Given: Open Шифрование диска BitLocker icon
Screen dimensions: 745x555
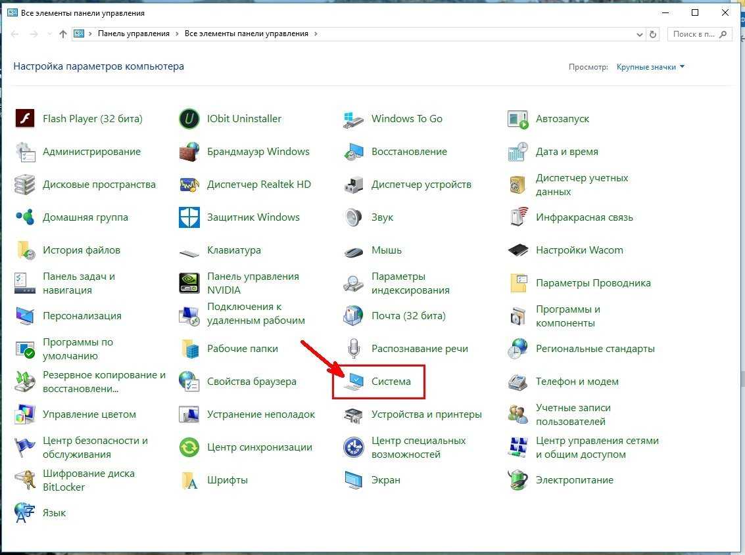Looking at the screenshot, I should 25,480.
